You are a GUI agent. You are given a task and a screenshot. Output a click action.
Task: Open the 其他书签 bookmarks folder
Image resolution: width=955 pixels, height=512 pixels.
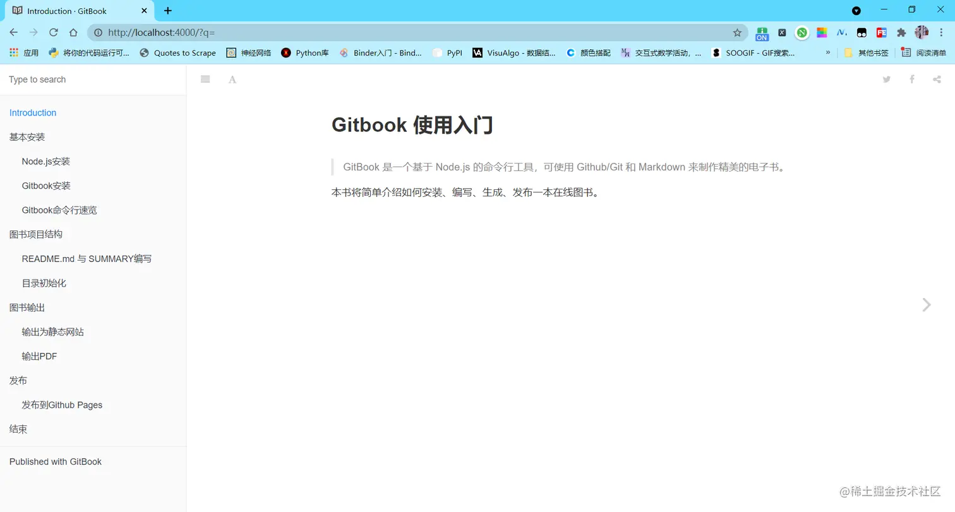click(866, 53)
